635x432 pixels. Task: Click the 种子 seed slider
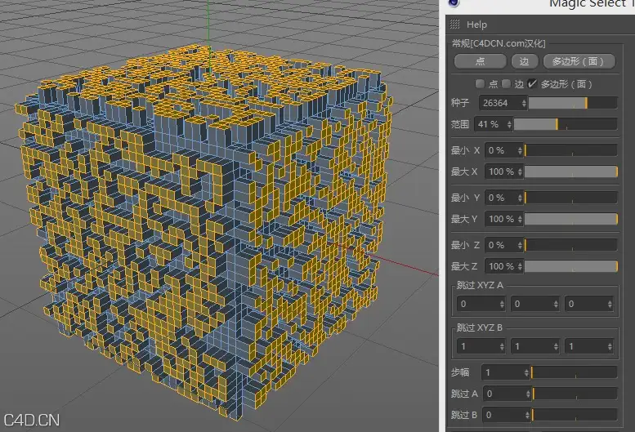point(573,103)
